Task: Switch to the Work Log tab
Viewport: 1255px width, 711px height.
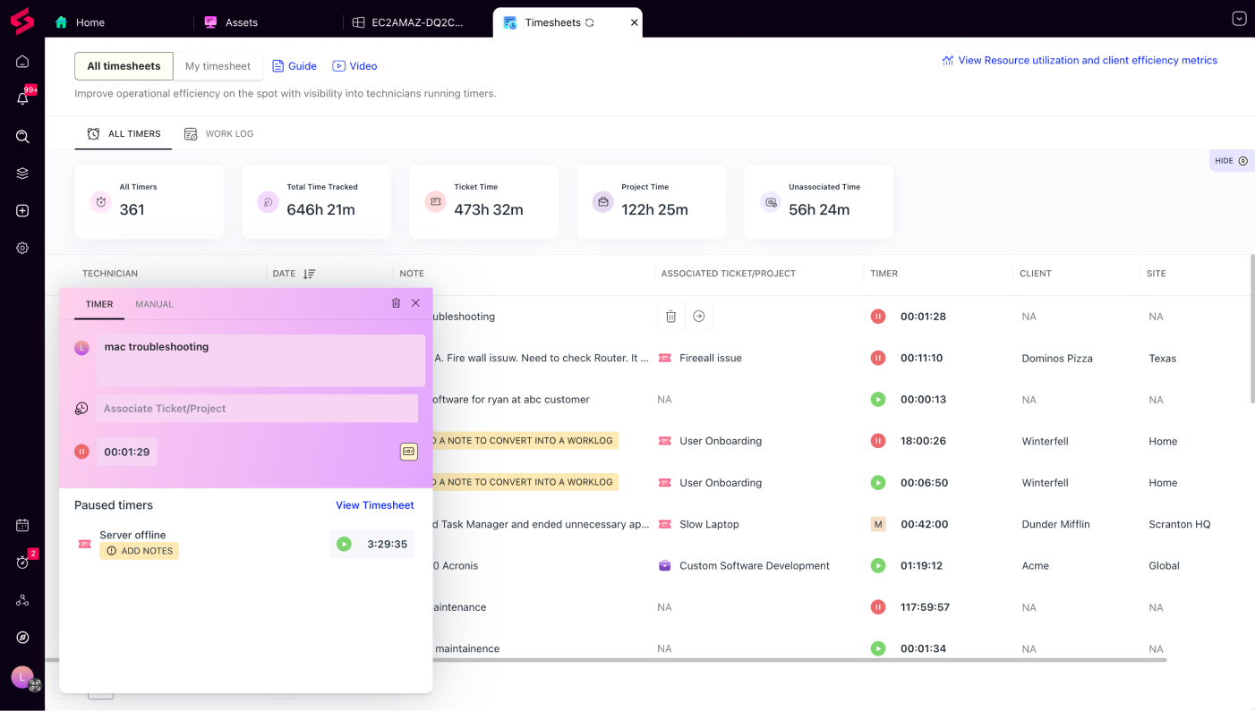Action: tap(219, 134)
